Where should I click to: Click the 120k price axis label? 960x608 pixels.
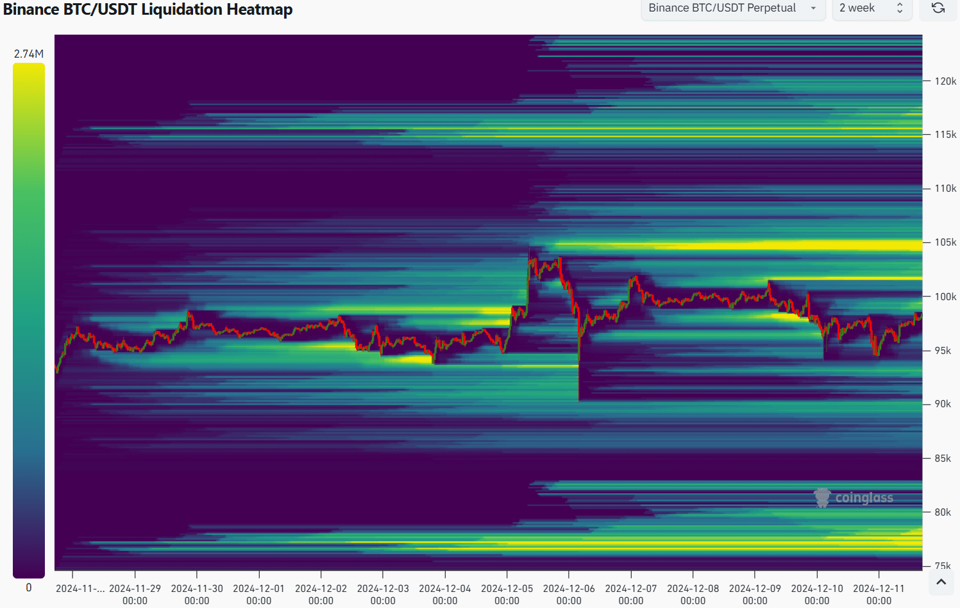[945, 81]
